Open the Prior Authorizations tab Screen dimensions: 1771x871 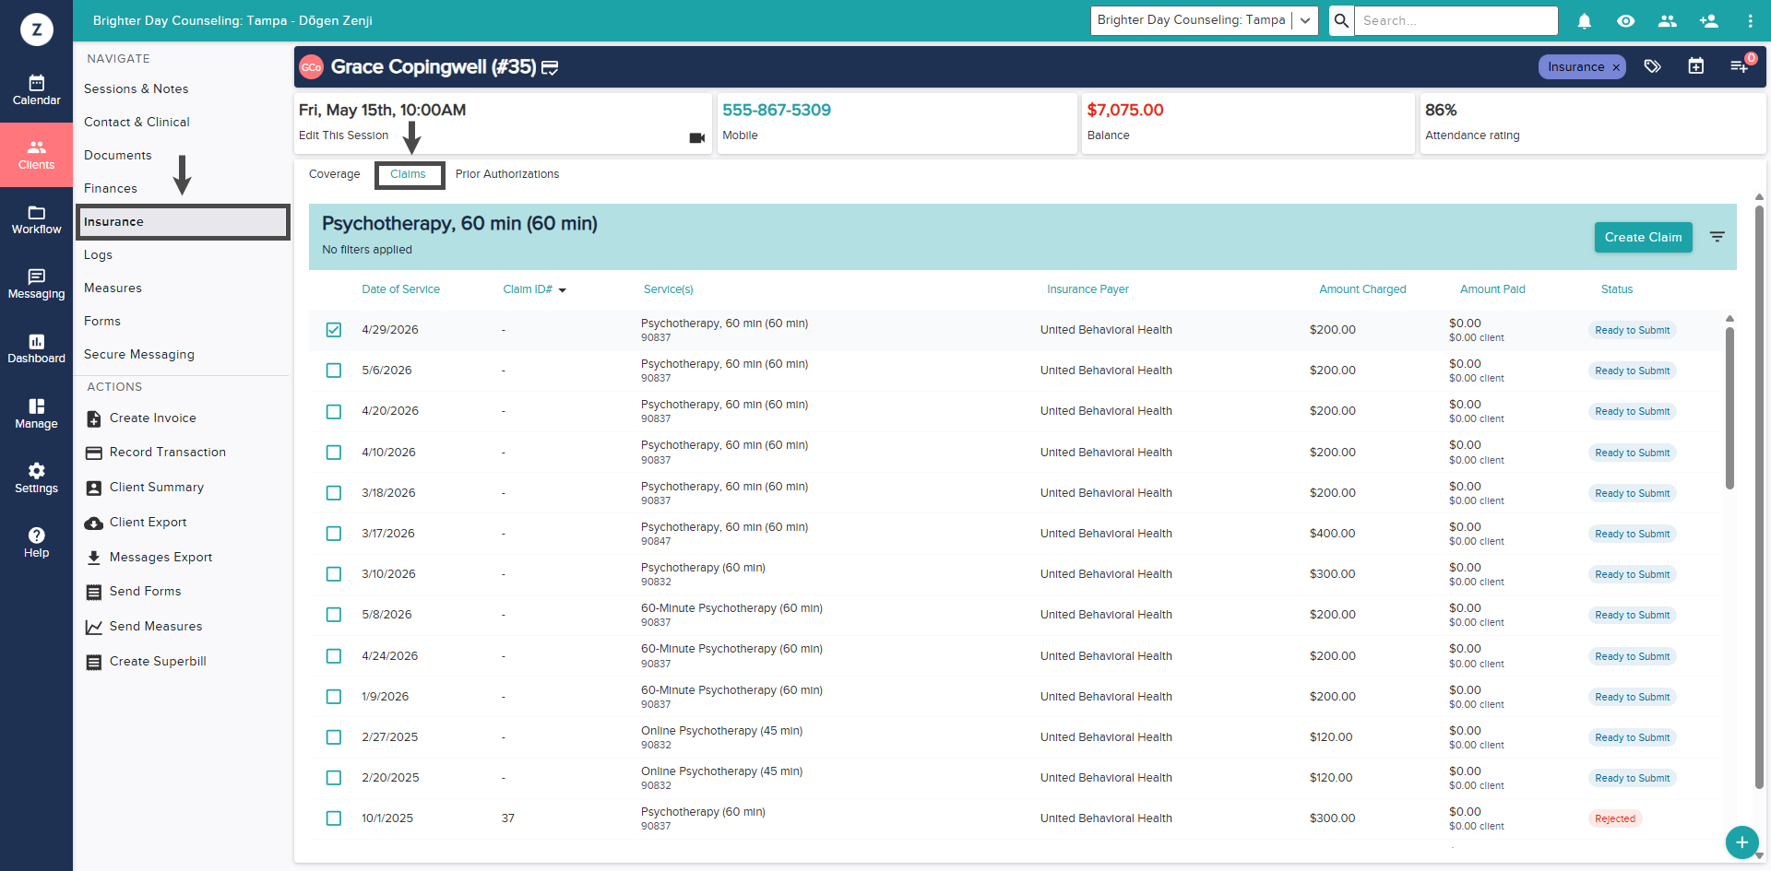click(507, 174)
